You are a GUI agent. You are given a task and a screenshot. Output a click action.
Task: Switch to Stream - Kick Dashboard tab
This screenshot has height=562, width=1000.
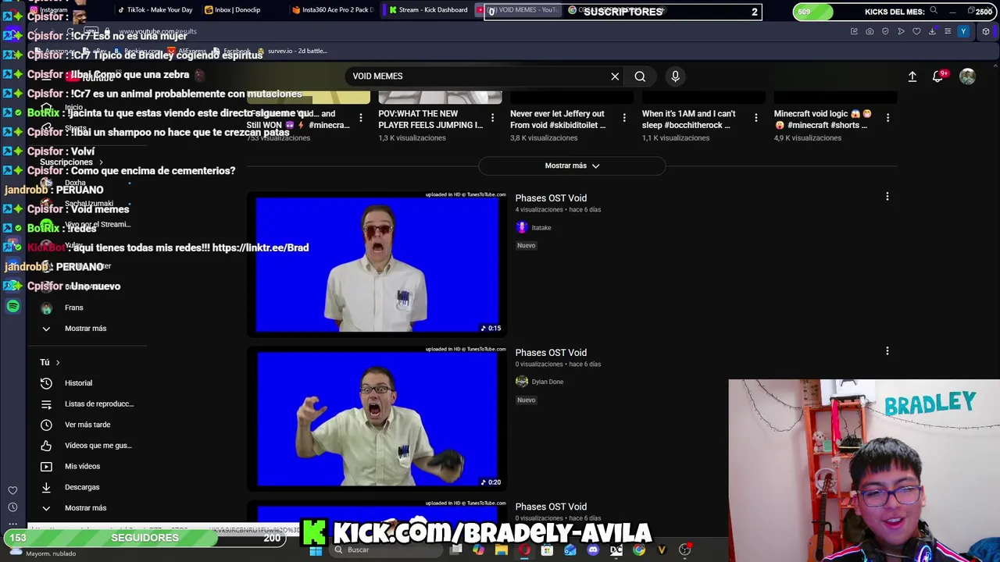click(x=427, y=10)
